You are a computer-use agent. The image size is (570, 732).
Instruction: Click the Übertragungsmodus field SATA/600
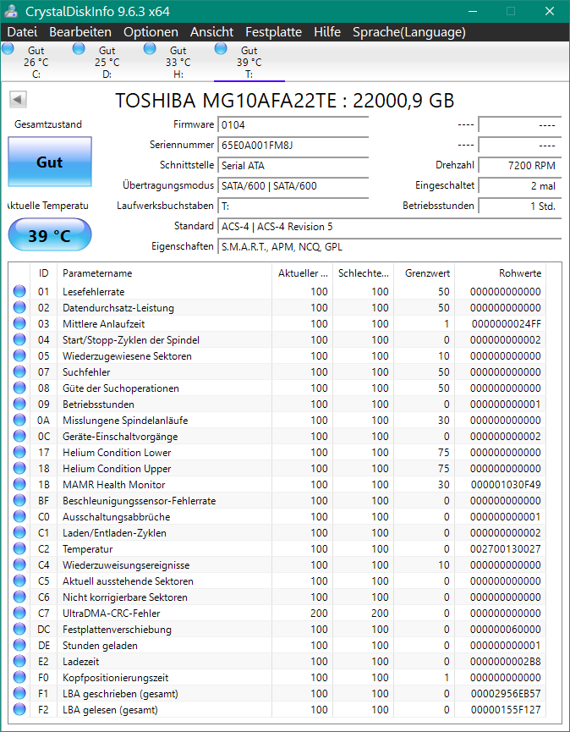[x=293, y=186]
